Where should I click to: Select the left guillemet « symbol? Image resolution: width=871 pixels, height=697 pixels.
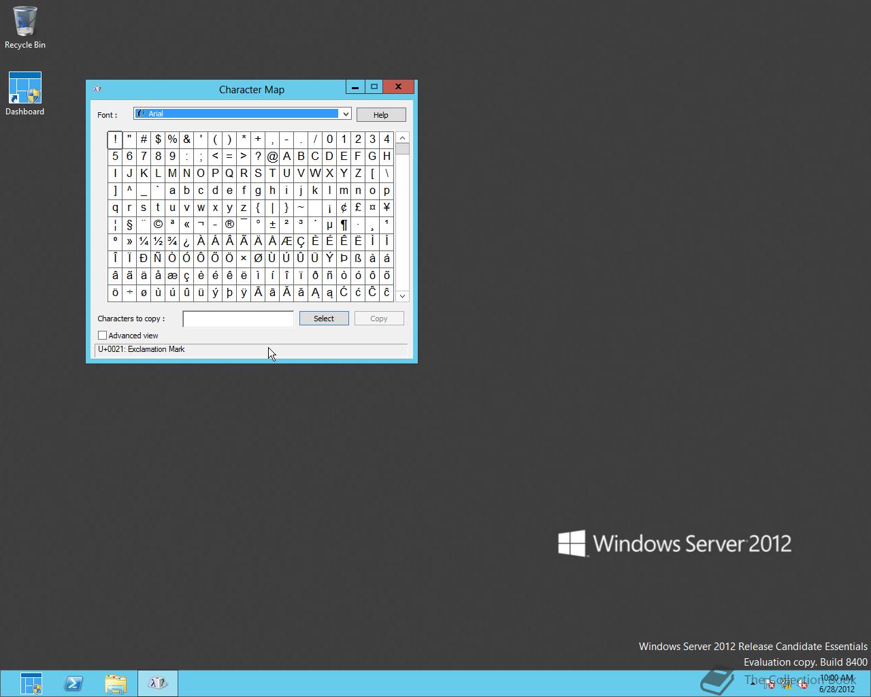pyautogui.click(x=186, y=225)
